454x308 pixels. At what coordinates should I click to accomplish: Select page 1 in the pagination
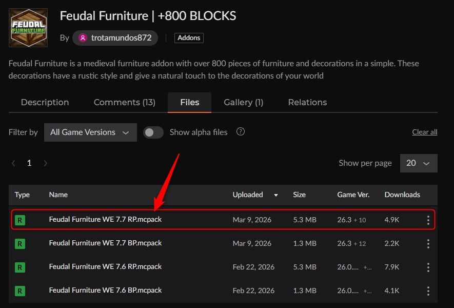pos(29,163)
